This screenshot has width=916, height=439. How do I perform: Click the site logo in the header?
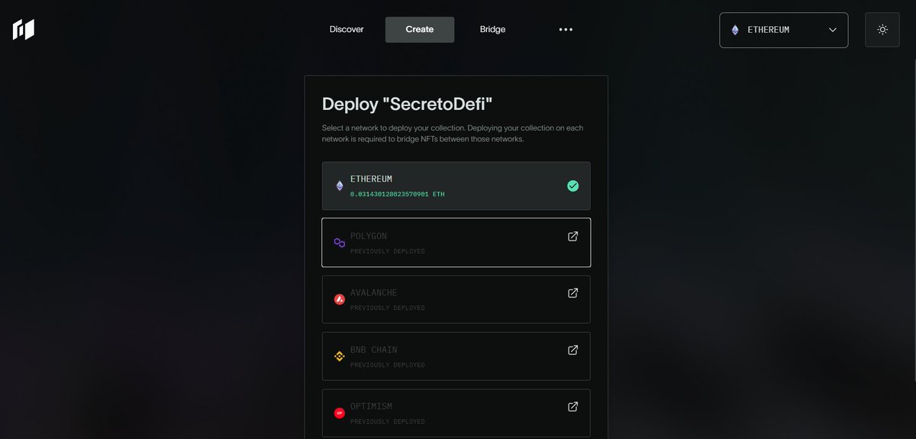click(x=24, y=30)
